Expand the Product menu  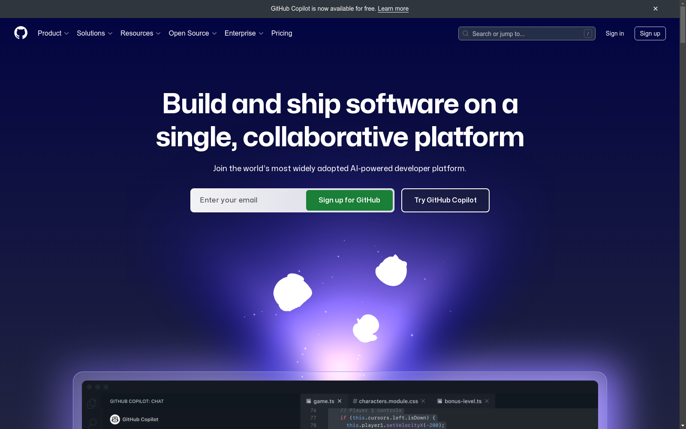coord(53,33)
